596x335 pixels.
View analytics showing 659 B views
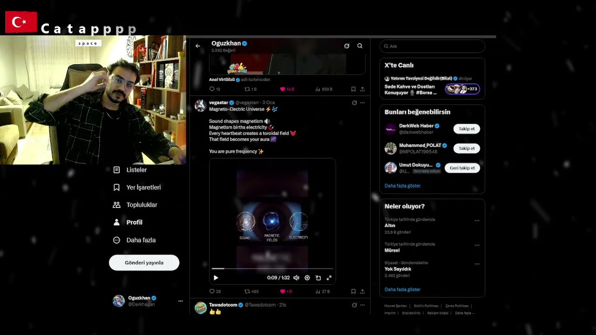point(324,89)
